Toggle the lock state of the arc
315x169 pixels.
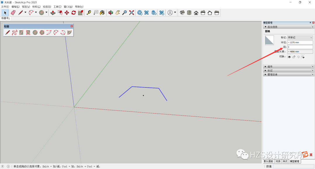point(294,57)
